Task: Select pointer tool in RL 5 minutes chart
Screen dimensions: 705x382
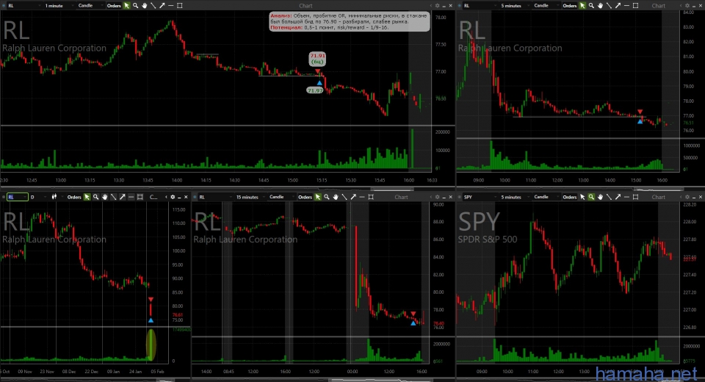Action: 582,5
